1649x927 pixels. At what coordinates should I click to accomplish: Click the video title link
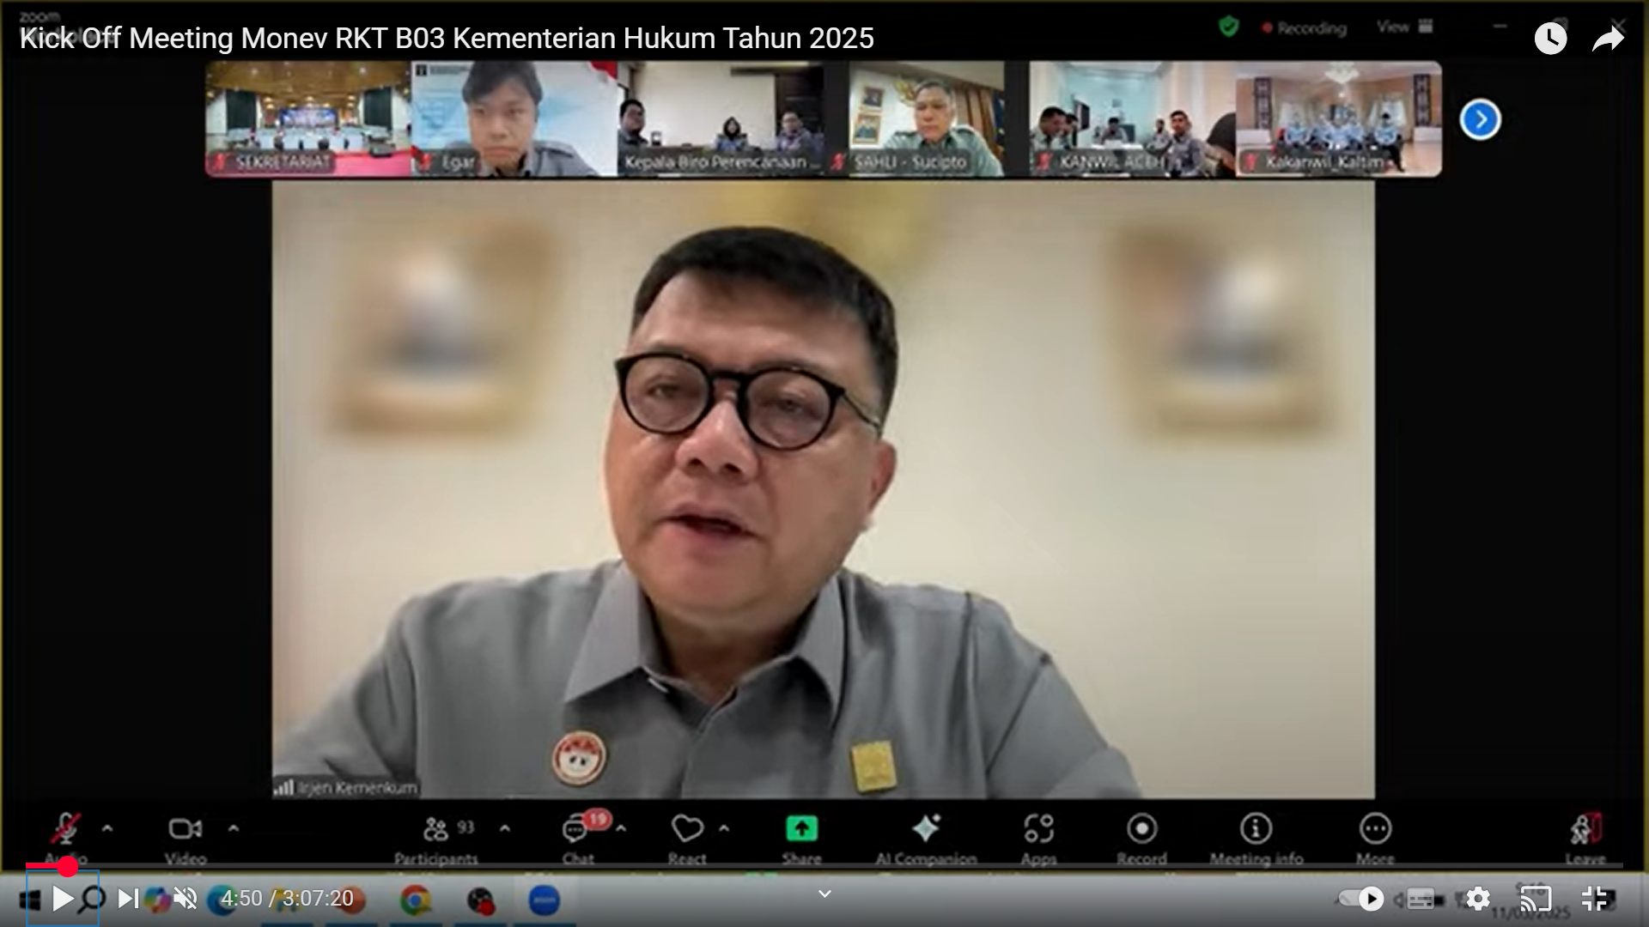(x=447, y=39)
